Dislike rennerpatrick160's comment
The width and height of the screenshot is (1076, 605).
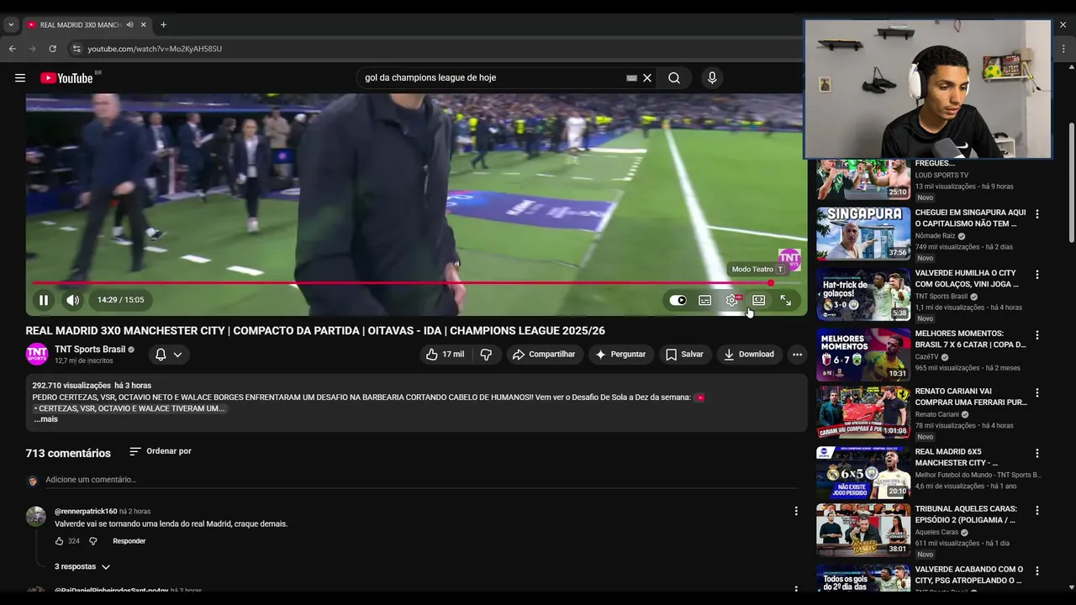pyautogui.click(x=93, y=541)
